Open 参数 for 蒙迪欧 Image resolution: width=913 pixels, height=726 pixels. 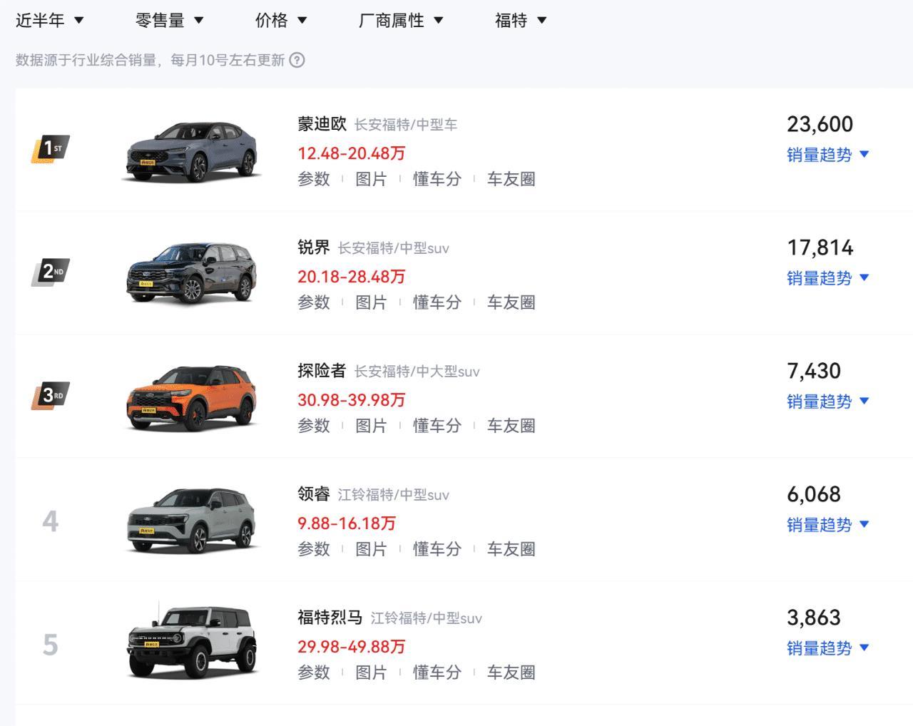click(x=314, y=179)
